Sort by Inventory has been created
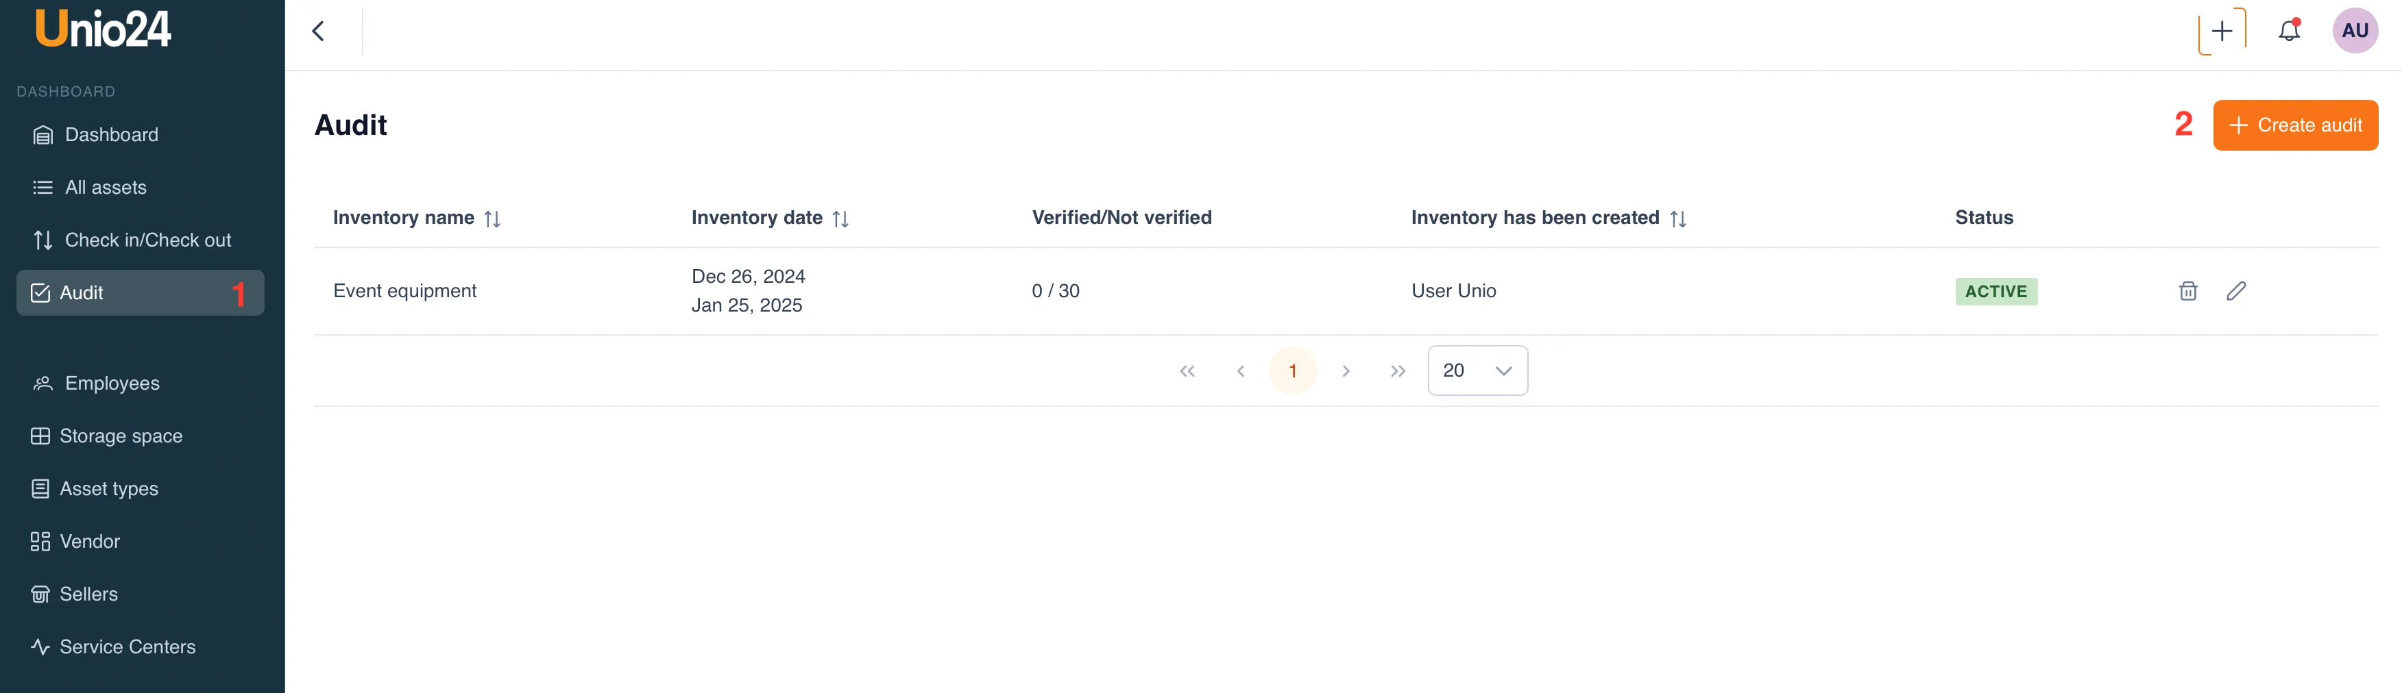Viewport: 2402px width, 693px height. coord(1677,219)
